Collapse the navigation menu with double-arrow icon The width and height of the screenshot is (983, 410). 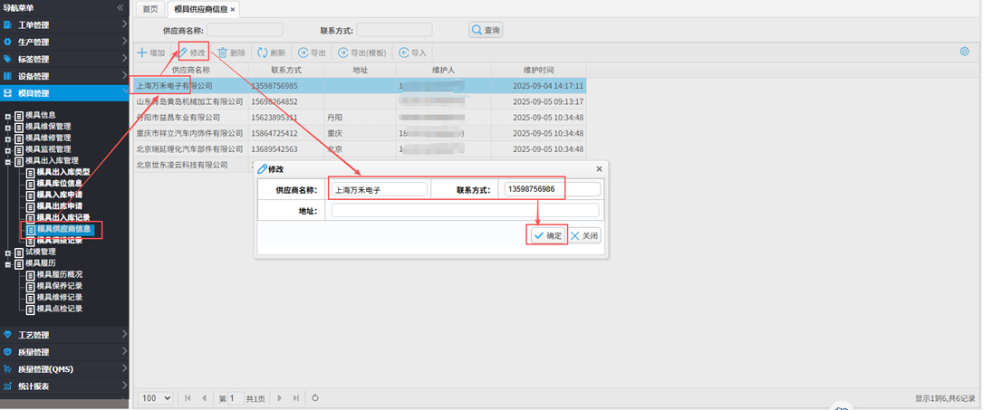120,7
